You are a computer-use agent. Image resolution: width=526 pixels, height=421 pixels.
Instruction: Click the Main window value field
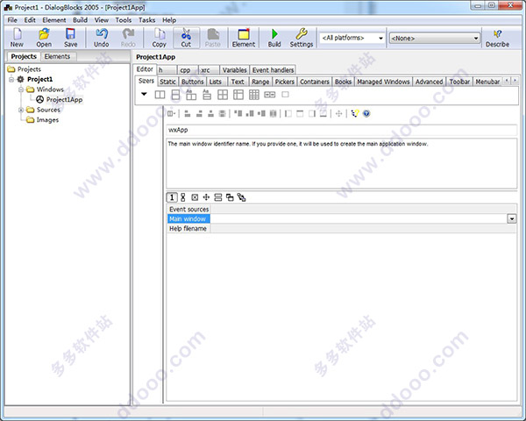pos(359,219)
